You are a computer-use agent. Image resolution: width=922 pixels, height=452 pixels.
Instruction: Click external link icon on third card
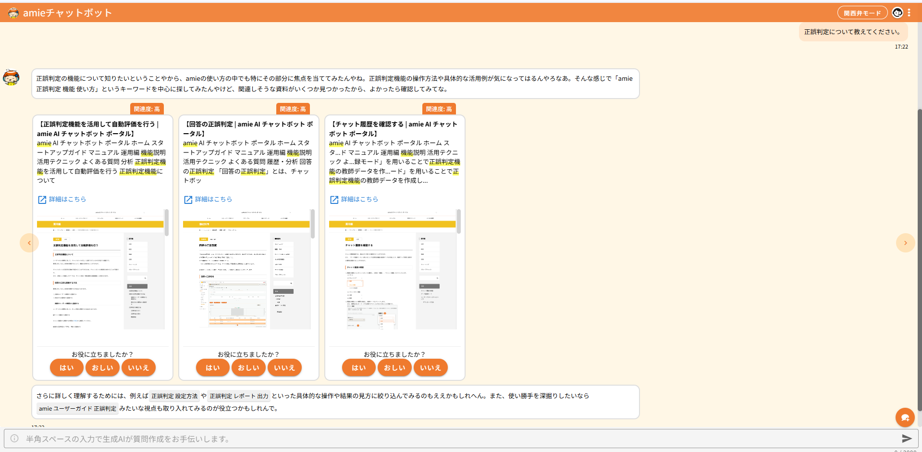coord(334,200)
